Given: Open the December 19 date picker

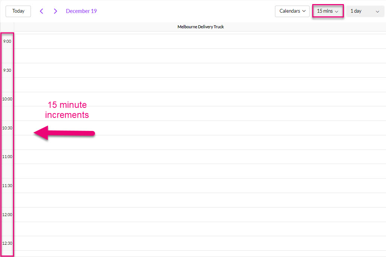Looking at the screenshot, I should coord(81,11).
